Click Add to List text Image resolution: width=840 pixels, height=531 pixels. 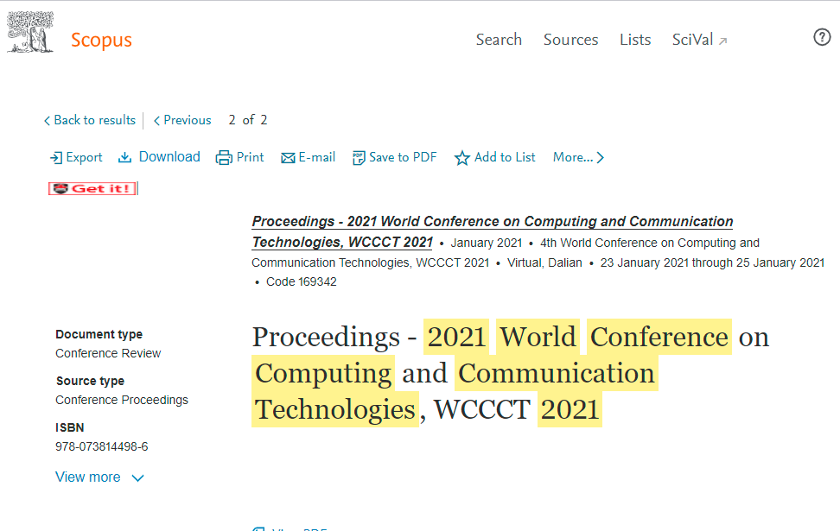click(x=505, y=157)
